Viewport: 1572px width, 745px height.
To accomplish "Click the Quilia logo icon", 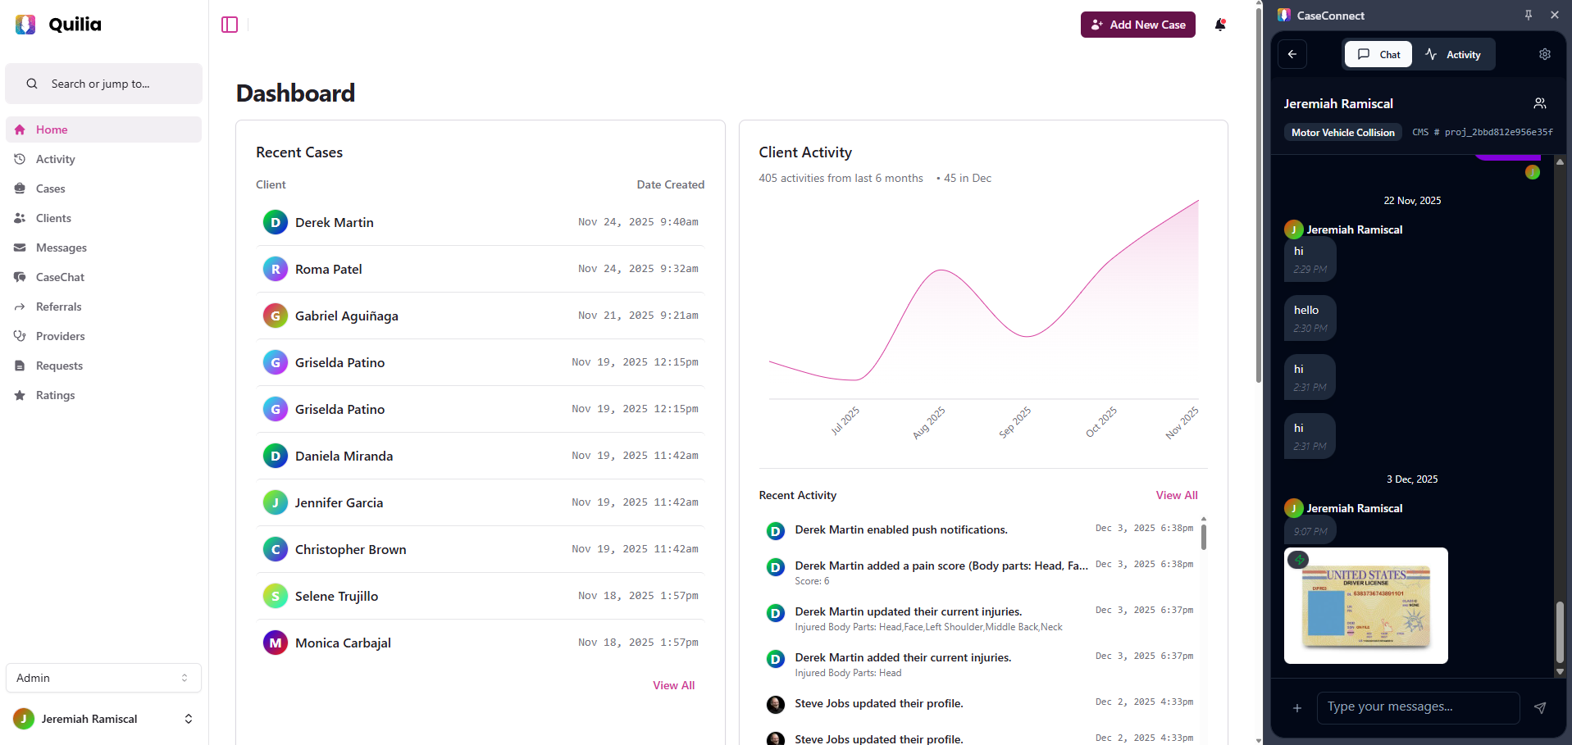I will 25,24.
